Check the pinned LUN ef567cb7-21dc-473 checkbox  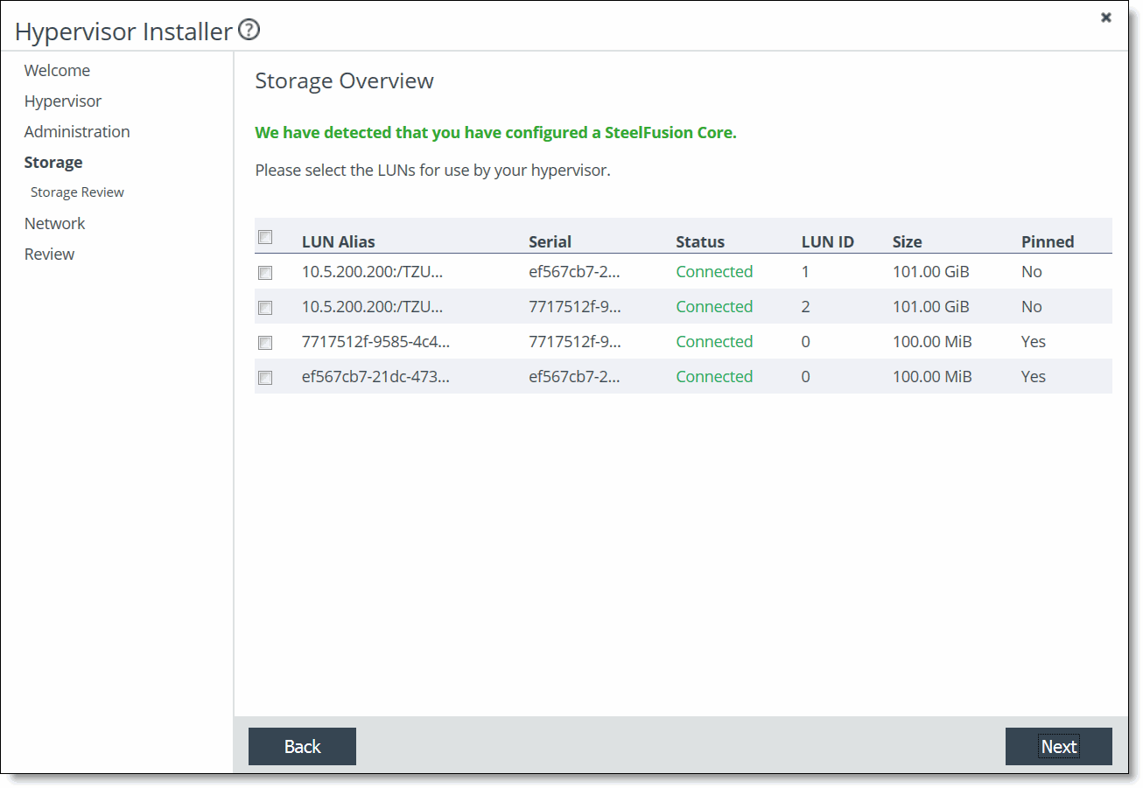pos(265,377)
